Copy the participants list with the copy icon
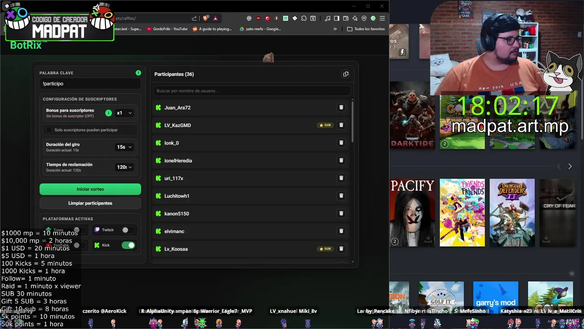584x329 pixels. [x=345, y=74]
